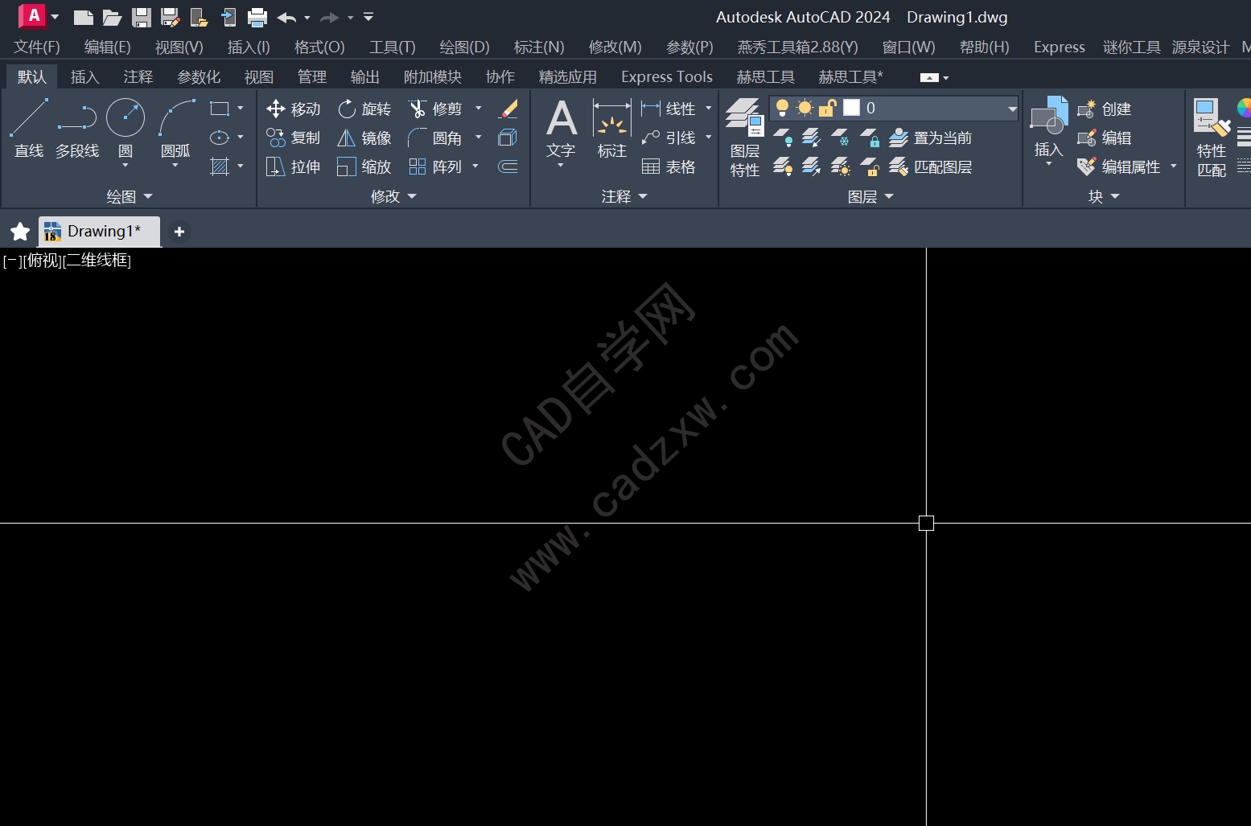Switch to the 参数化 ribbon tab
Image resolution: width=1251 pixels, height=826 pixels.
[x=199, y=76]
